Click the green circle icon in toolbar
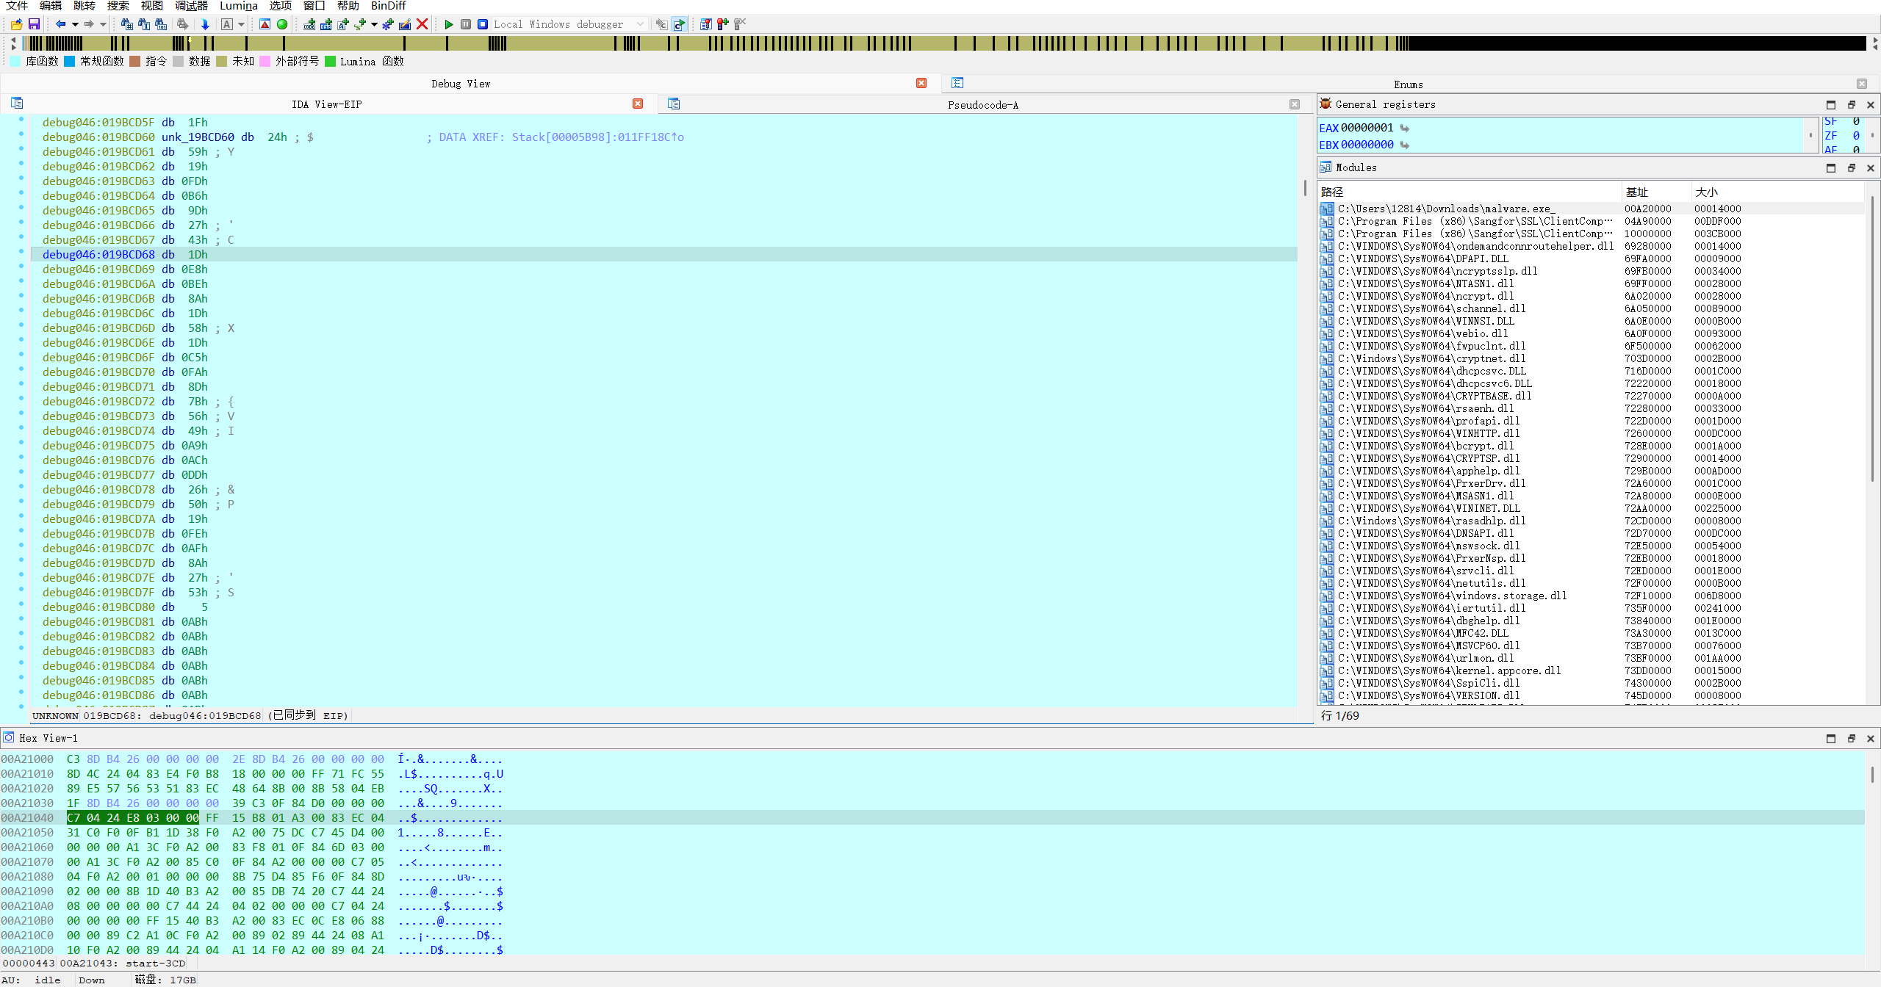Viewport: 1881px width, 987px height. (282, 24)
